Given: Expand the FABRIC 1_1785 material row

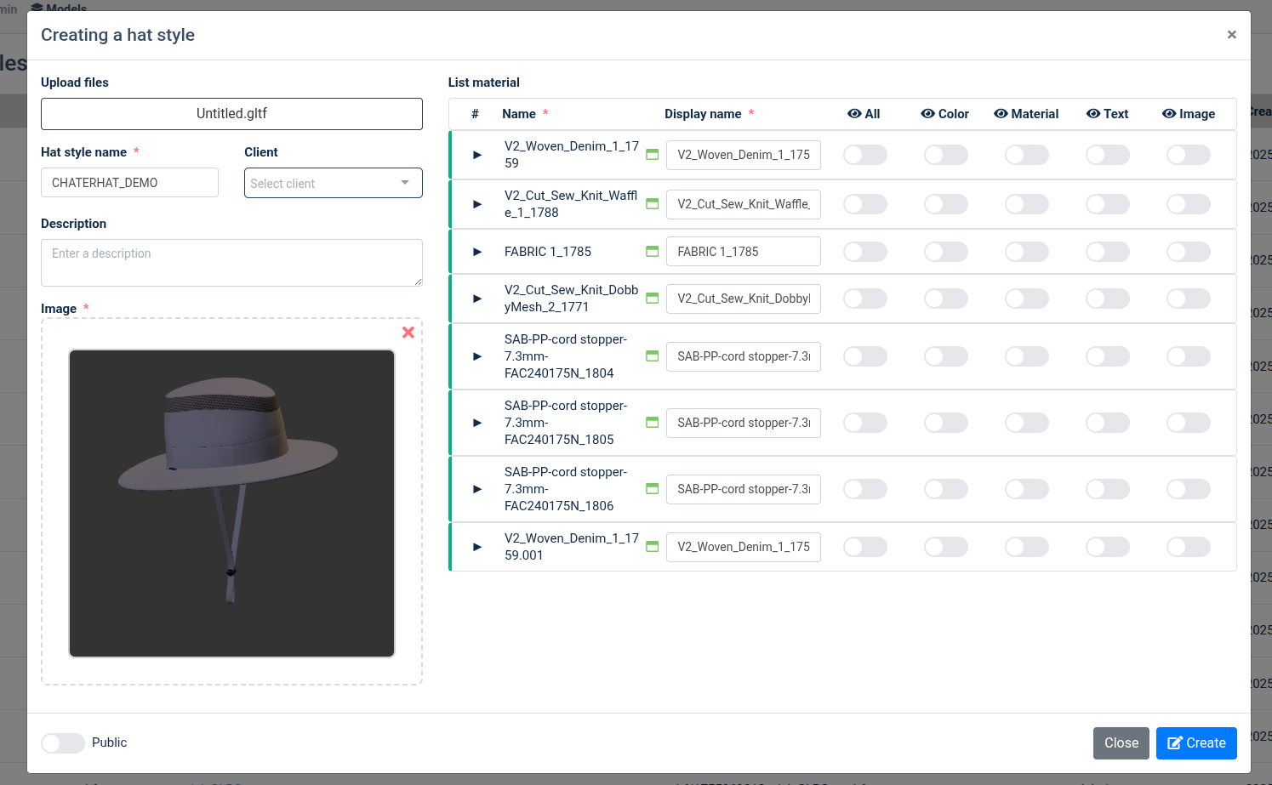Looking at the screenshot, I should coord(477,252).
